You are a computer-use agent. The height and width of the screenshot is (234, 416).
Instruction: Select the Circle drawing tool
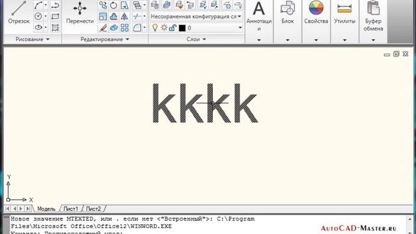(38, 16)
